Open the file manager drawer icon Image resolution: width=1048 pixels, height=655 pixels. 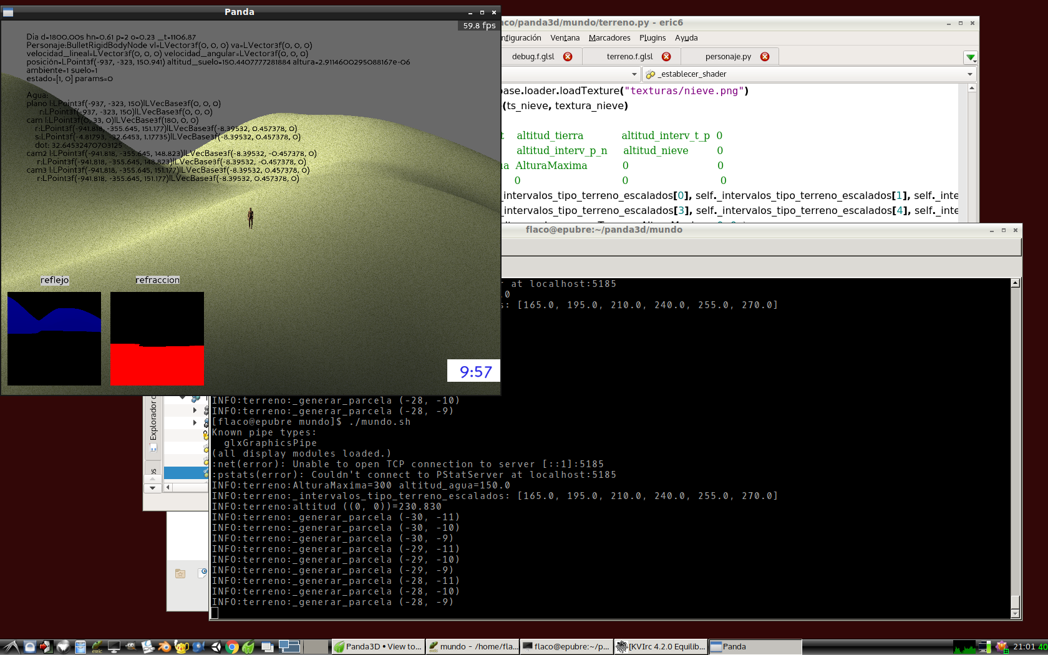pos(80,647)
